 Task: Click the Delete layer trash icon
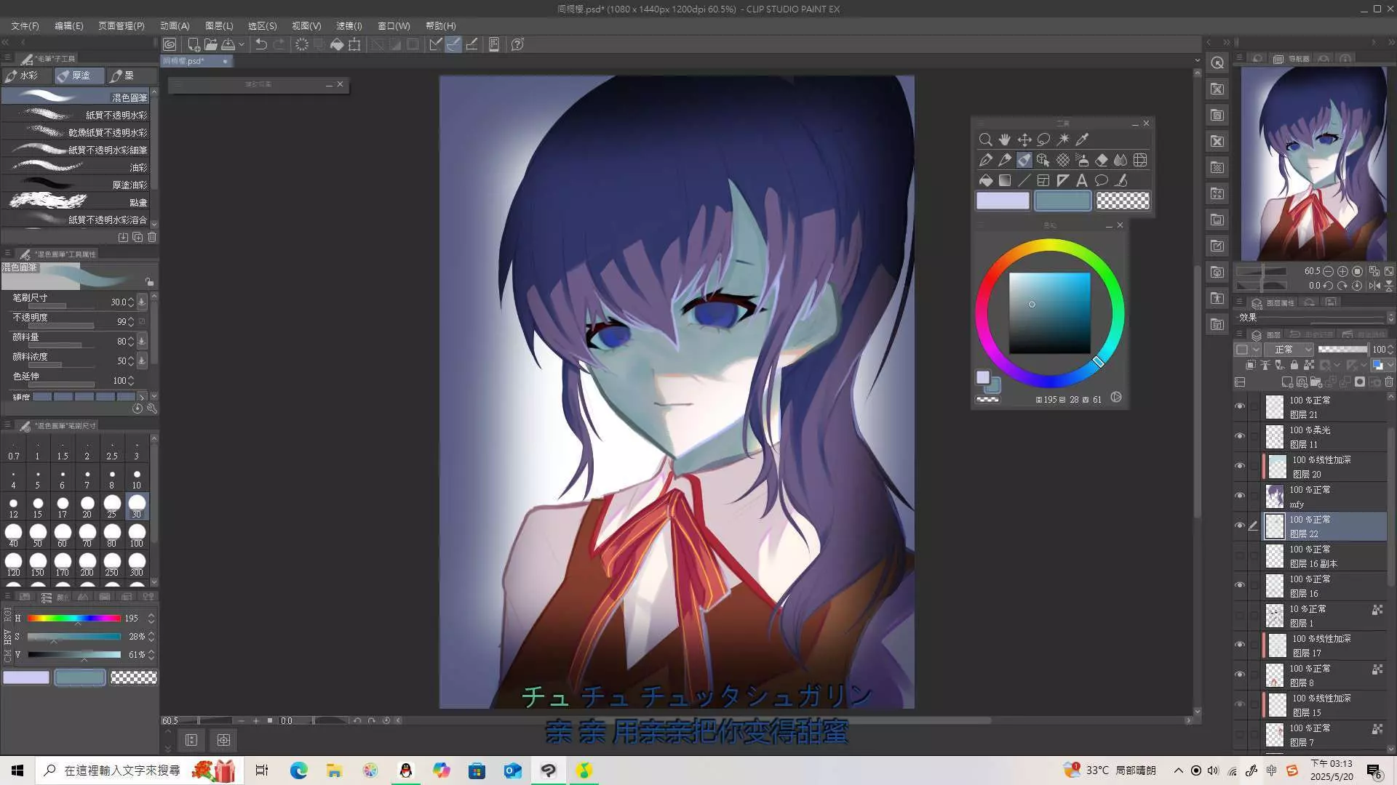1389,382
